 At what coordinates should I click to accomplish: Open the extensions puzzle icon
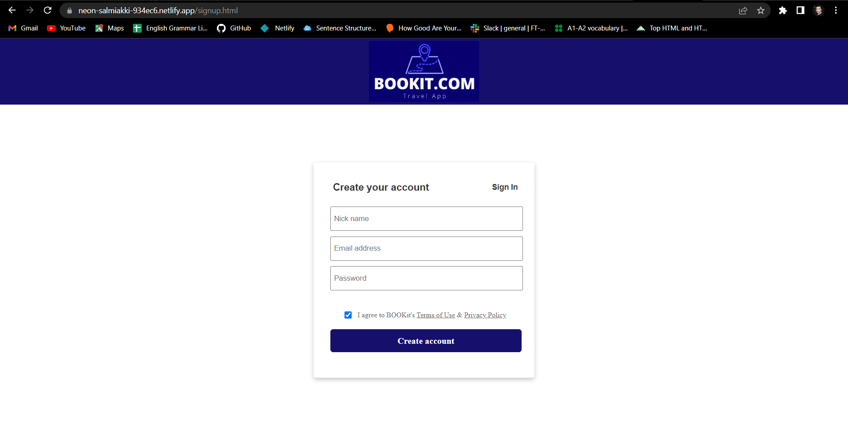point(783,11)
